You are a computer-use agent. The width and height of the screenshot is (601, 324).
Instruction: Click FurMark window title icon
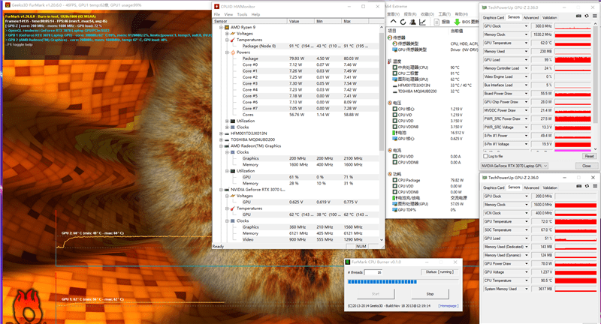tap(8, 5)
